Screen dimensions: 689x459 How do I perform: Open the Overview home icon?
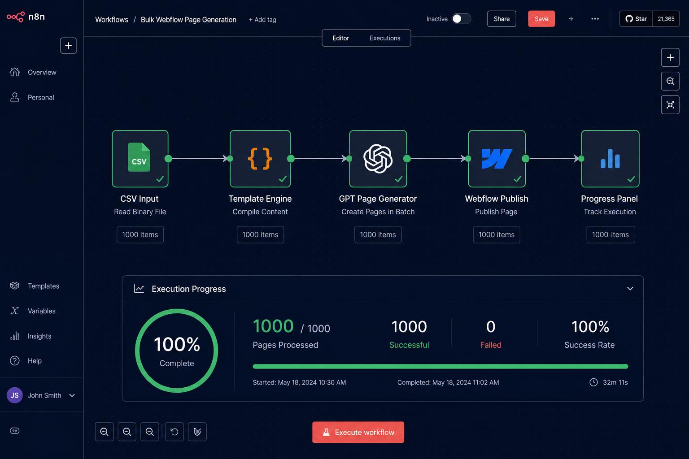click(x=15, y=72)
